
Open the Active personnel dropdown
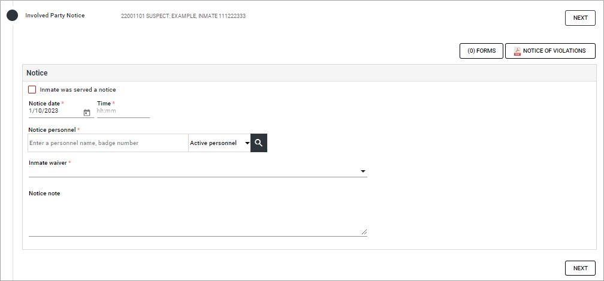click(x=219, y=143)
